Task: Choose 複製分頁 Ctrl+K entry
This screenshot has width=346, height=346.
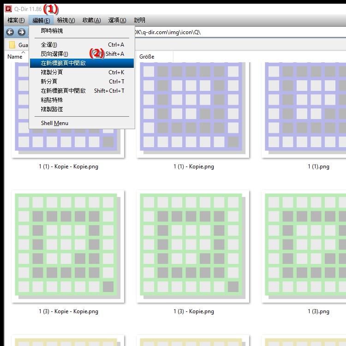Action: [x=82, y=72]
